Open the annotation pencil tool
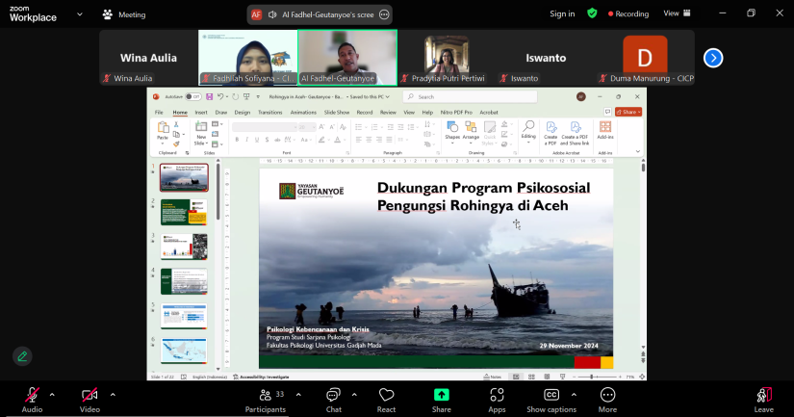 coord(22,356)
